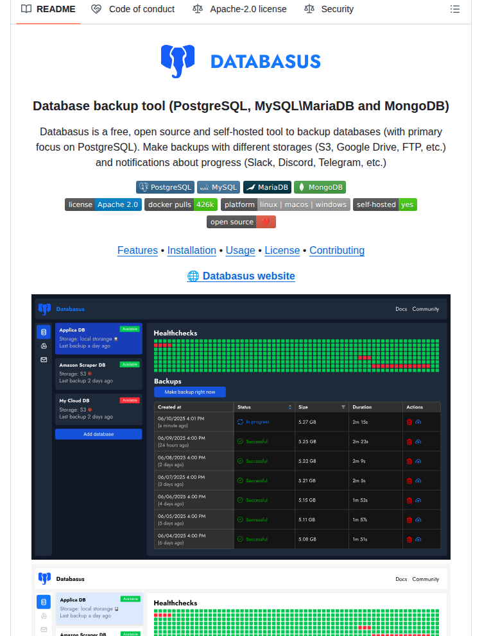
Task: Open the Databasus website link
Action: 241,276
